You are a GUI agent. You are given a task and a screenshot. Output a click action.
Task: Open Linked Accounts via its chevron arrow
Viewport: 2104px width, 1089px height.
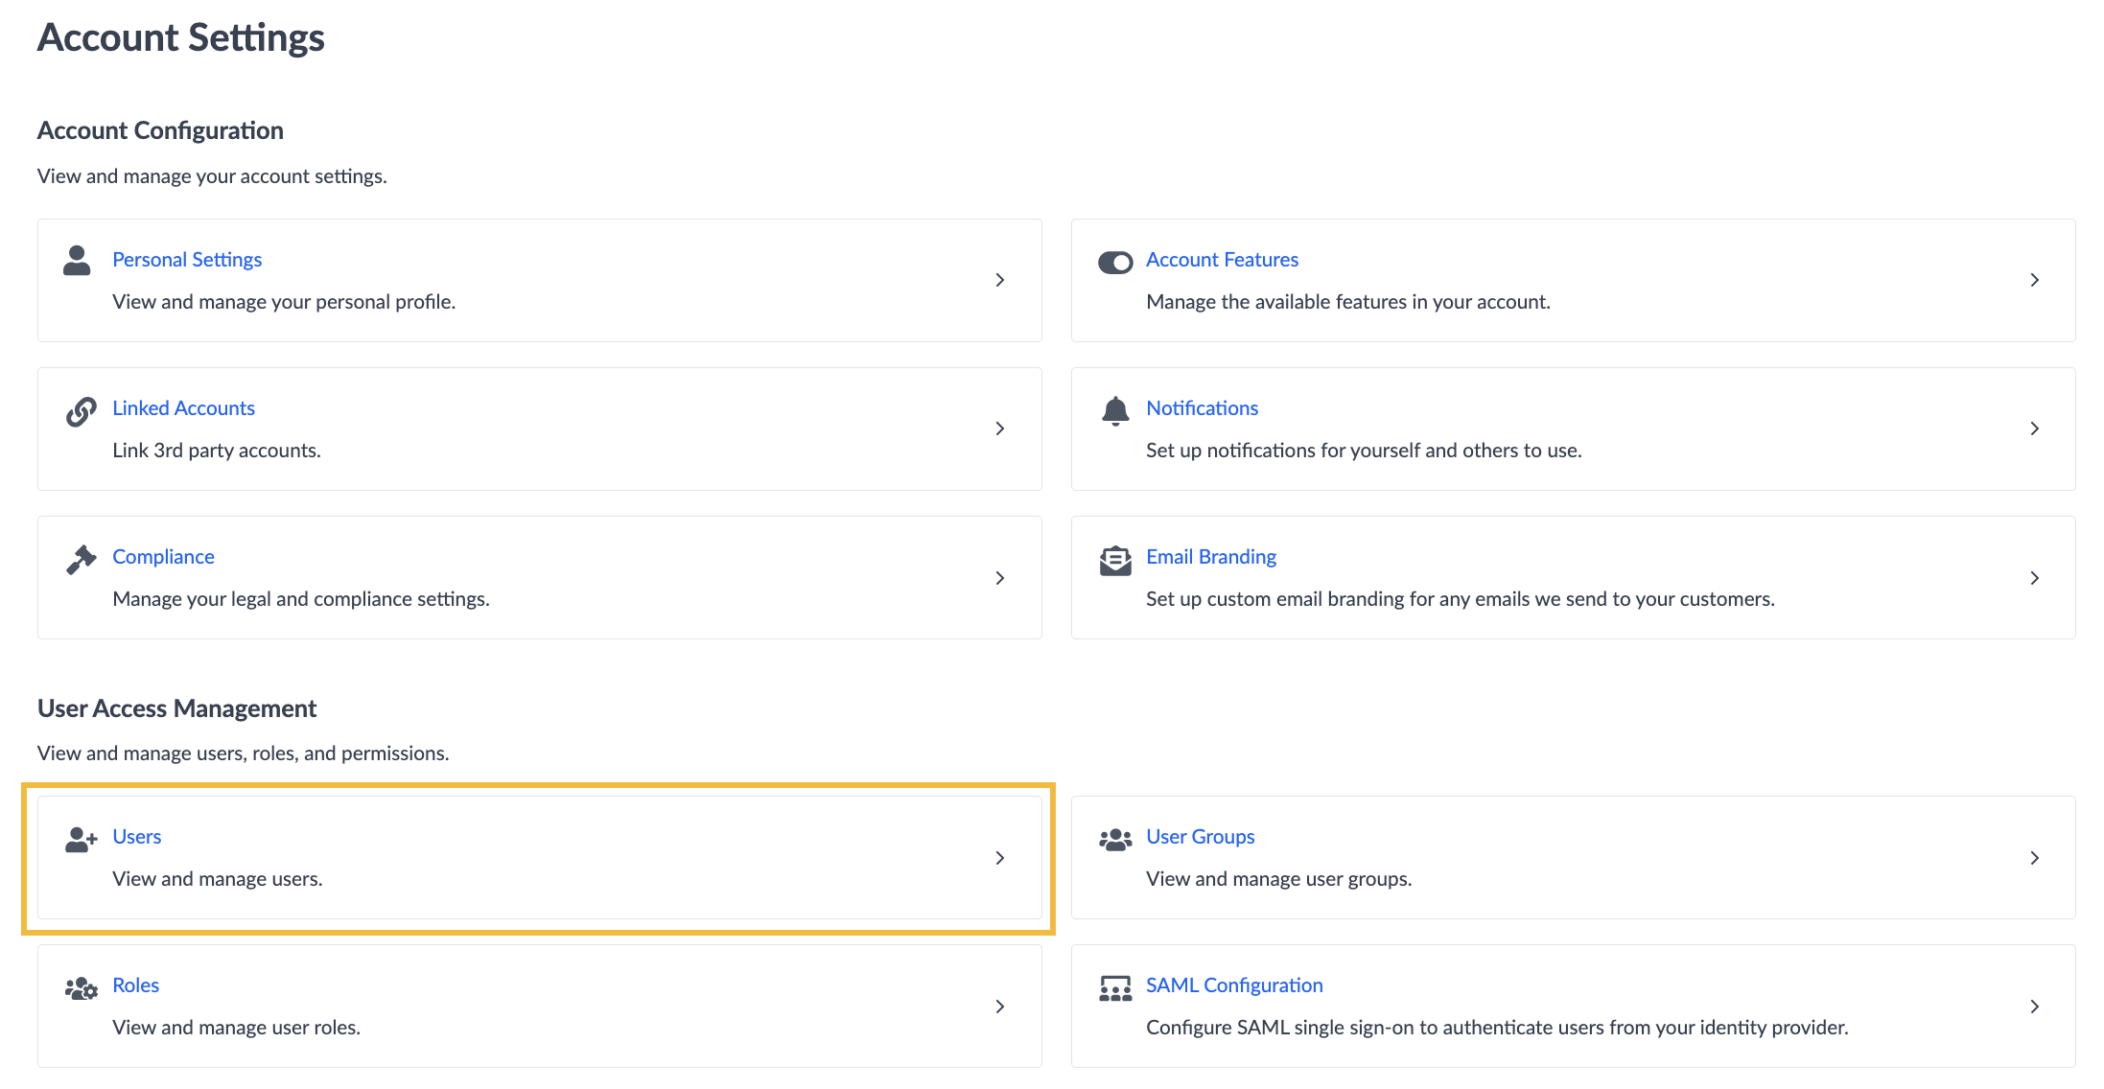click(999, 429)
